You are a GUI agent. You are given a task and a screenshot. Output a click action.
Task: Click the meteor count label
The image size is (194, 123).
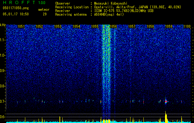click(x=44, y=10)
